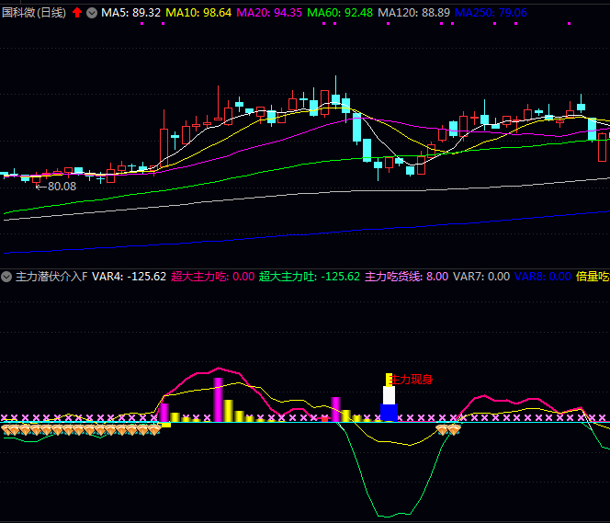The height and width of the screenshot is (523, 610).
Task: Click the 80.08 low price annotation
Action: pos(60,187)
